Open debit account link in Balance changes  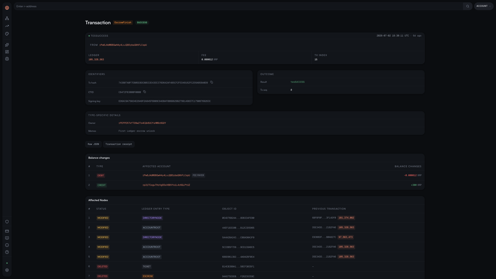pyautogui.click(x=166, y=175)
